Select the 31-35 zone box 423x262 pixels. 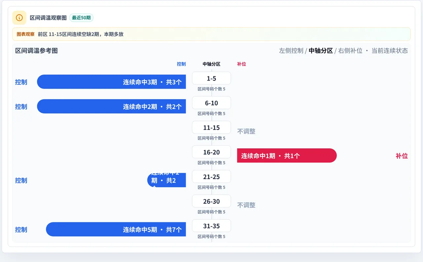[x=211, y=226]
